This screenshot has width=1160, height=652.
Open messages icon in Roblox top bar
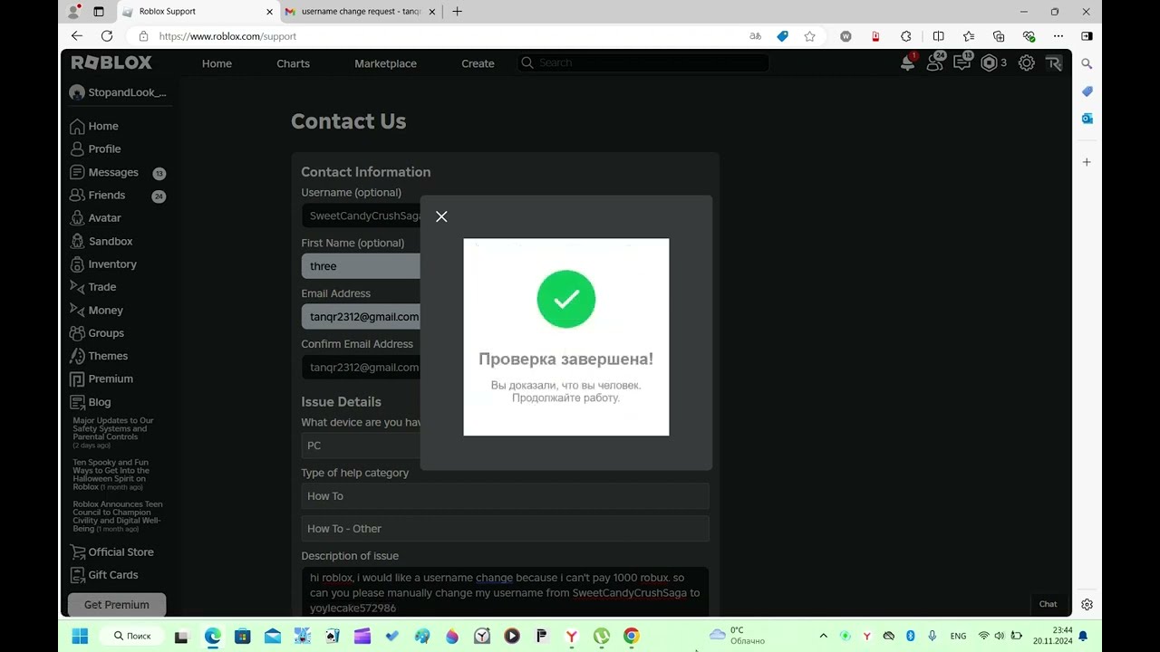click(x=962, y=62)
